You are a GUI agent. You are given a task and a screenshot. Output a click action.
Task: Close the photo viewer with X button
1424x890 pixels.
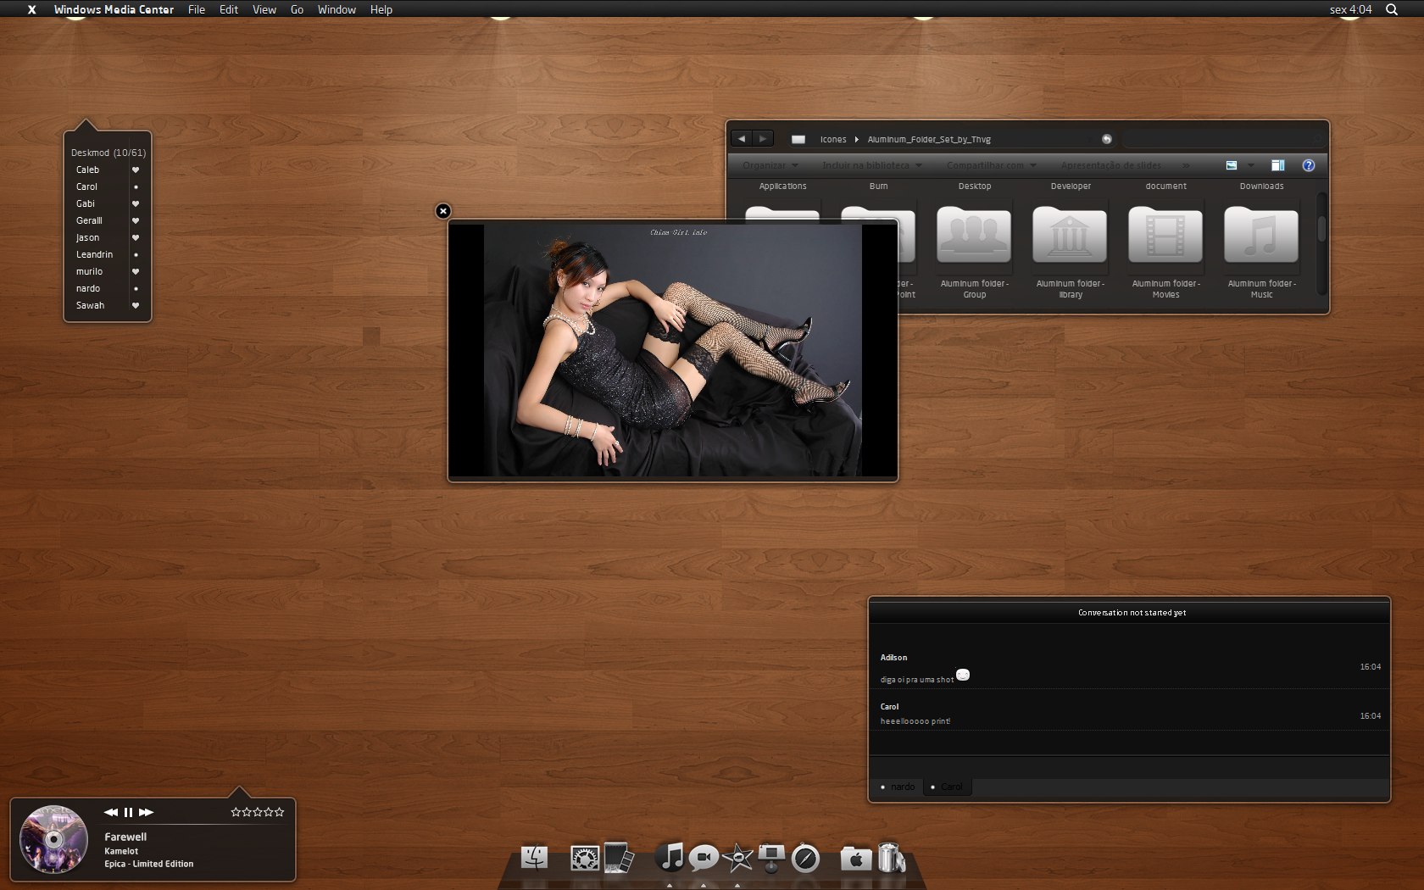pyautogui.click(x=442, y=211)
